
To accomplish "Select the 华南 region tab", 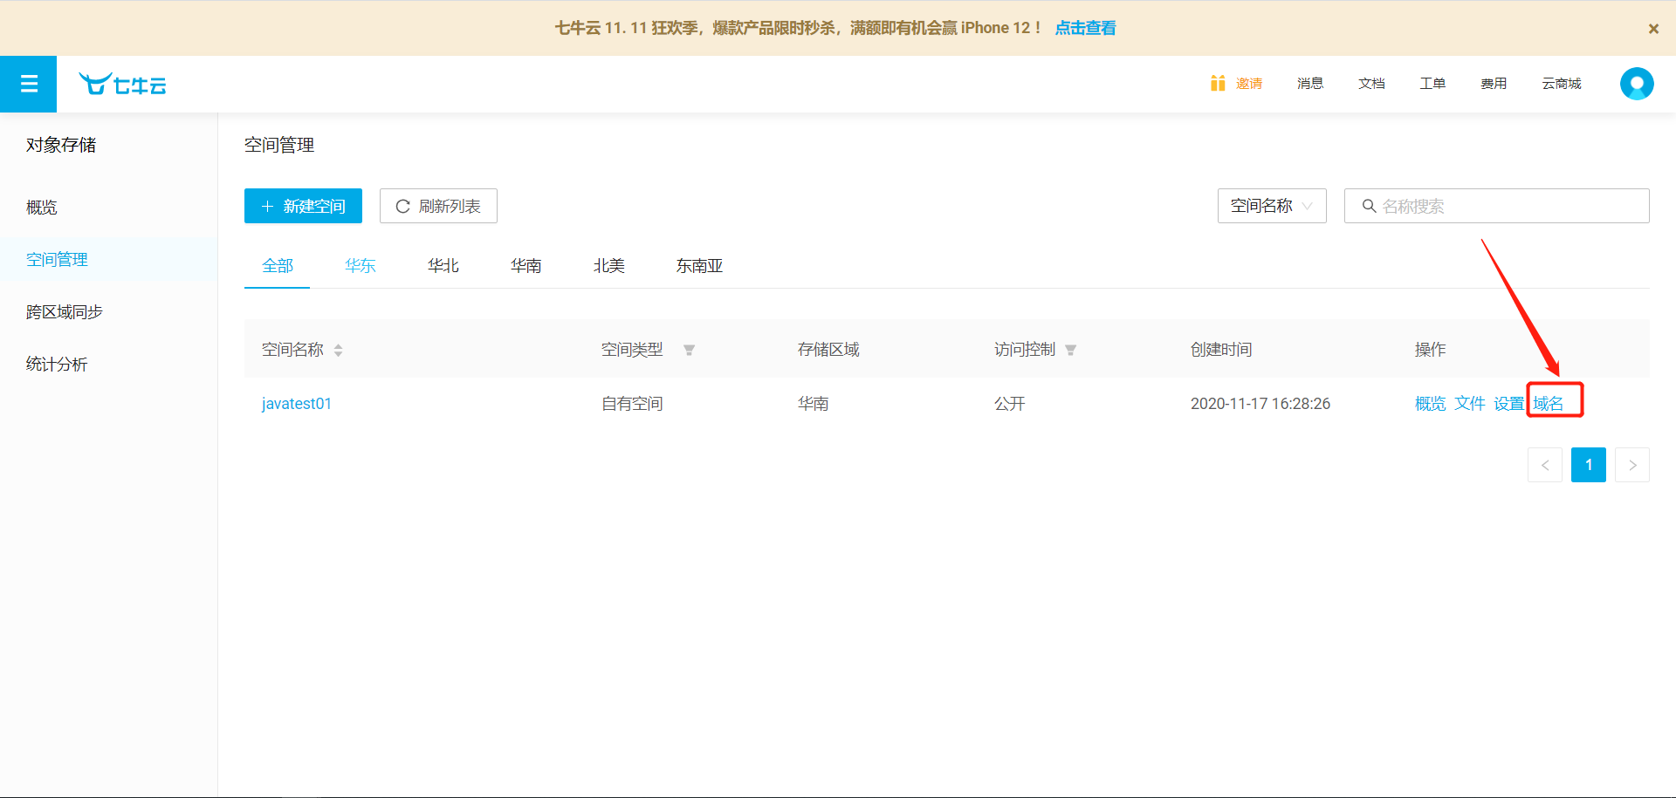I will point(526,266).
